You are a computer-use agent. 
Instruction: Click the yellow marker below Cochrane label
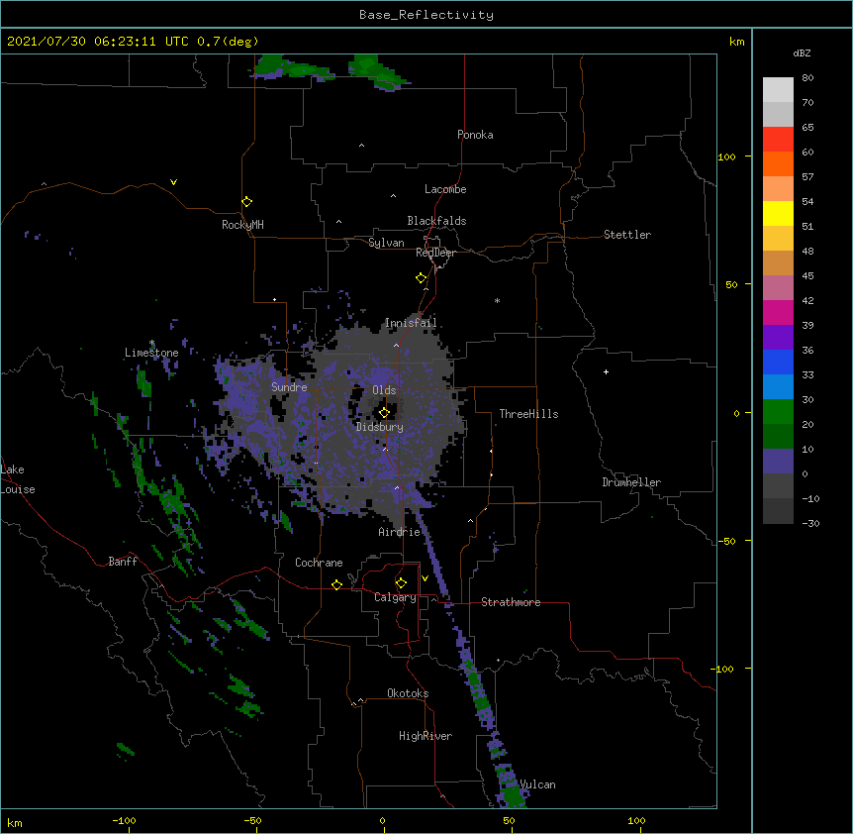tap(336, 584)
